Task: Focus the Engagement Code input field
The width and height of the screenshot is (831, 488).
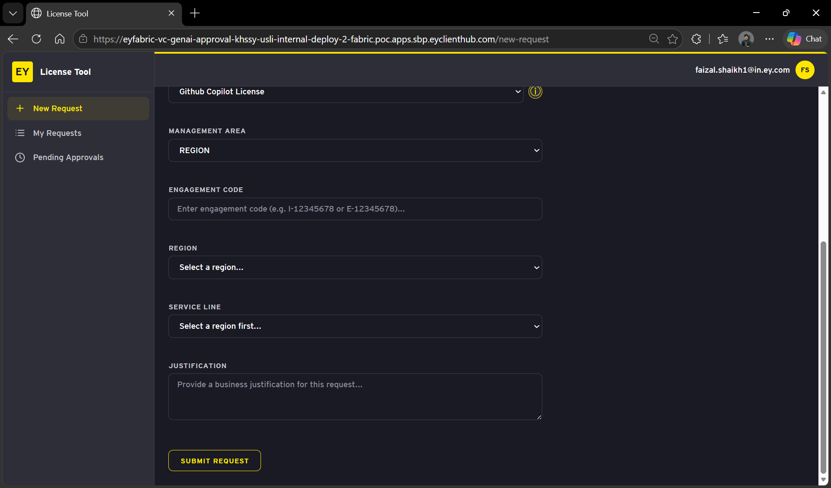Action: (355, 209)
